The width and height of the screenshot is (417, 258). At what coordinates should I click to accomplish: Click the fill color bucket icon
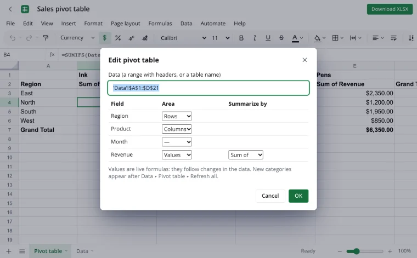317,38
